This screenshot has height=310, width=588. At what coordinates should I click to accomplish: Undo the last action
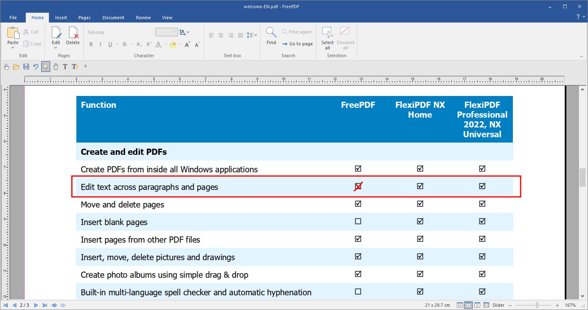pos(36,67)
